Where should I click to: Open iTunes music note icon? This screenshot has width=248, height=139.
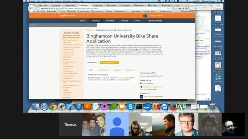(x=79, y=107)
